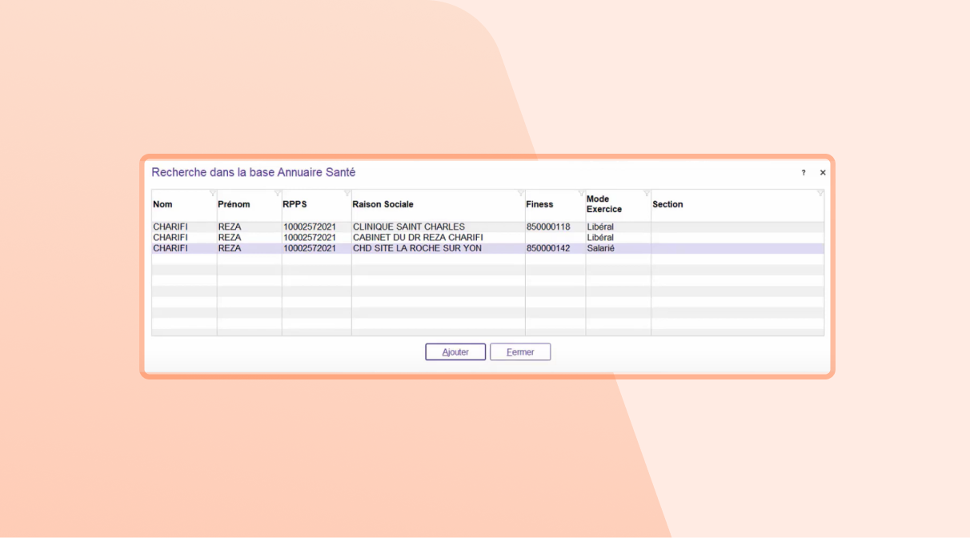The width and height of the screenshot is (970, 538).
Task: Click the Finess column filter icon
Action: click(582, 194)
